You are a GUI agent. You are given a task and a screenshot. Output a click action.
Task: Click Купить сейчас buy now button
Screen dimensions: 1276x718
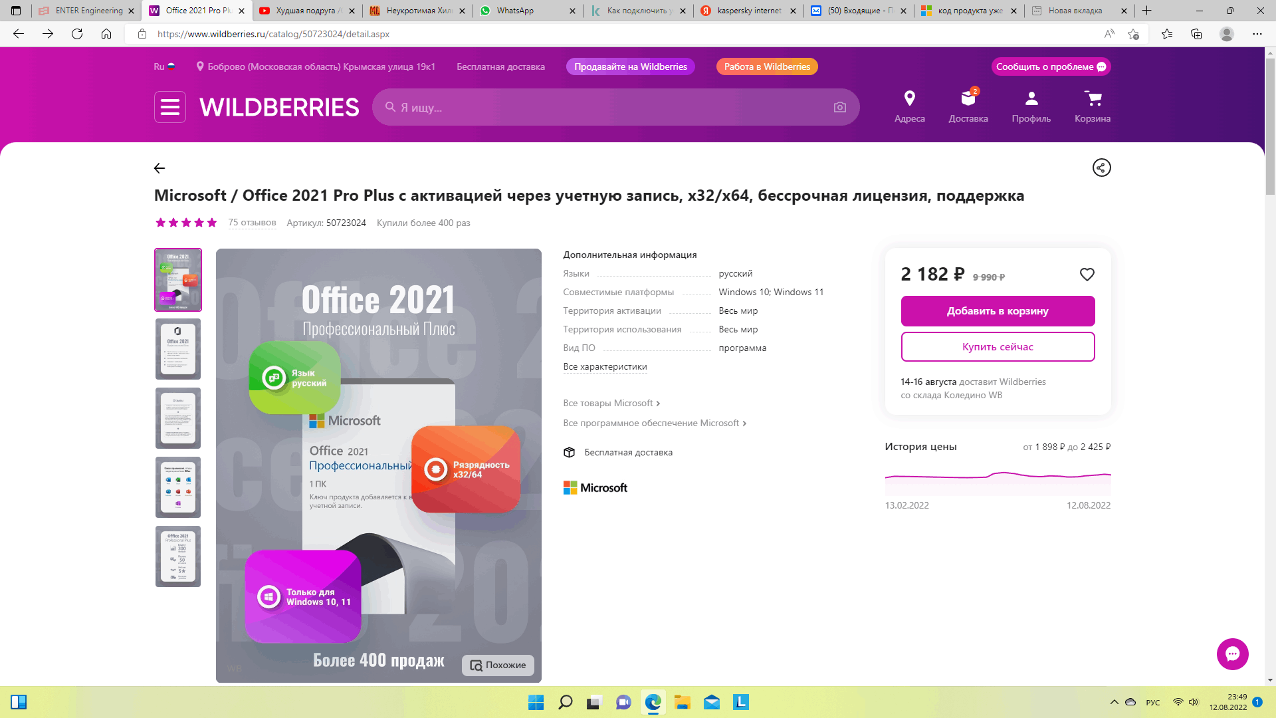(x=998, y=346)
